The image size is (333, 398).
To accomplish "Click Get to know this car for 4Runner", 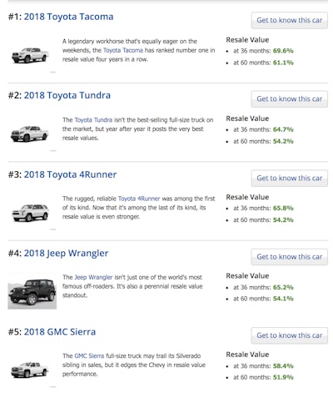I will (290, 178).
